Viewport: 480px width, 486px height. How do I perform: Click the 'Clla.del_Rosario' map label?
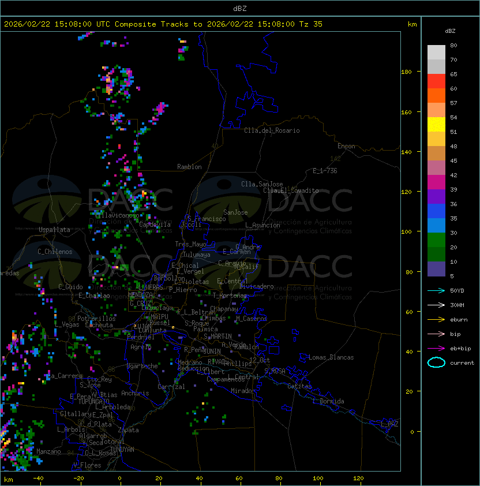click(272, 130)
